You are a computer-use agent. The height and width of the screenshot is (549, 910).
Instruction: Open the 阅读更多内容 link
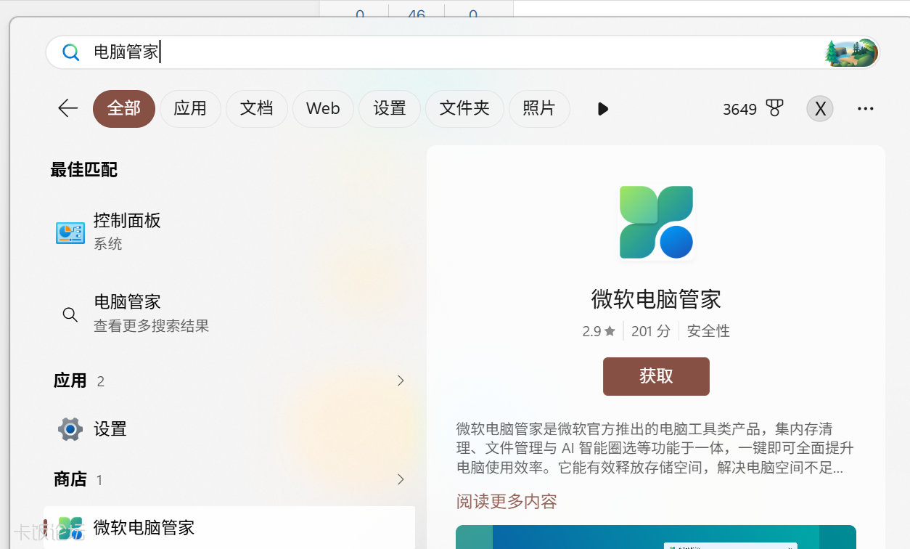pos(507,501)
